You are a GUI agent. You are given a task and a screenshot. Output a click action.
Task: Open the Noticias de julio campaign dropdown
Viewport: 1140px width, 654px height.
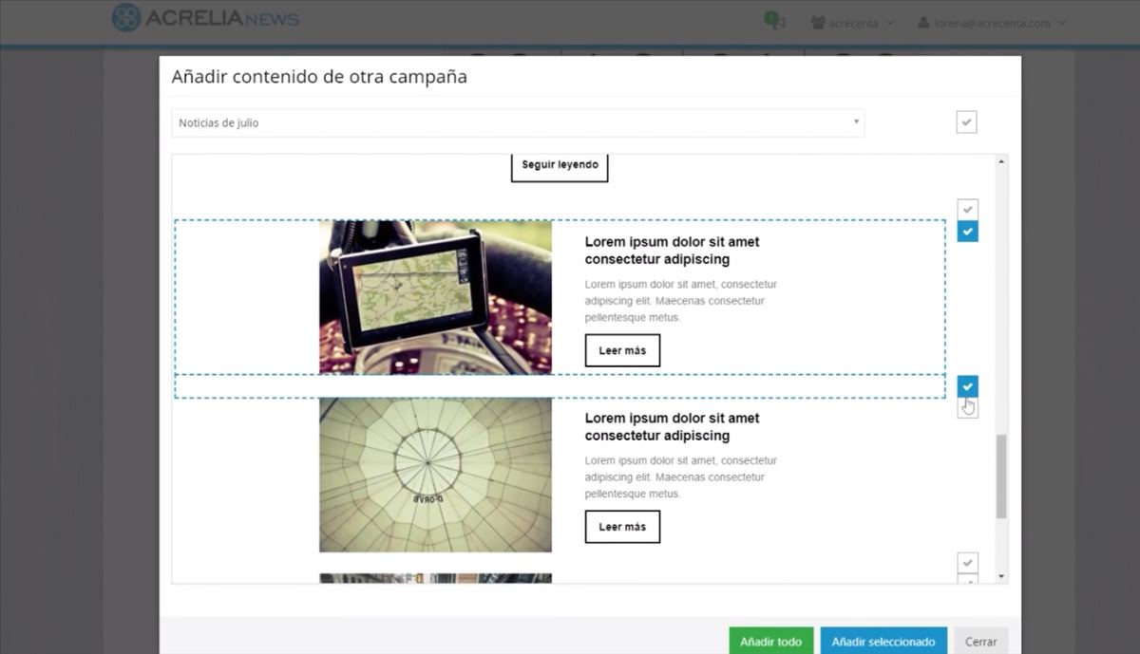point(518,122)
